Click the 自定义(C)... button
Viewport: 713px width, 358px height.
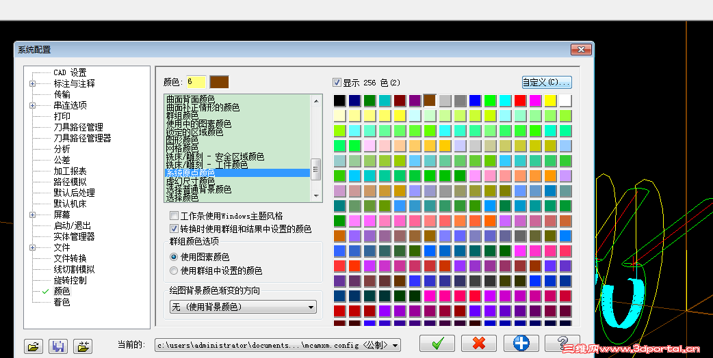(547, 83)
